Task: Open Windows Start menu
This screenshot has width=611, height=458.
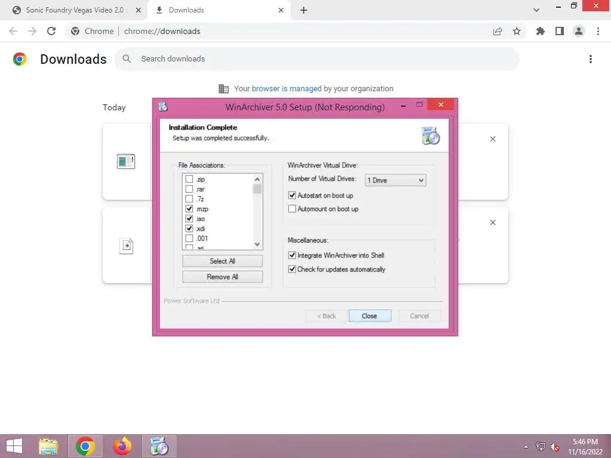Action: tap(14, 446)
